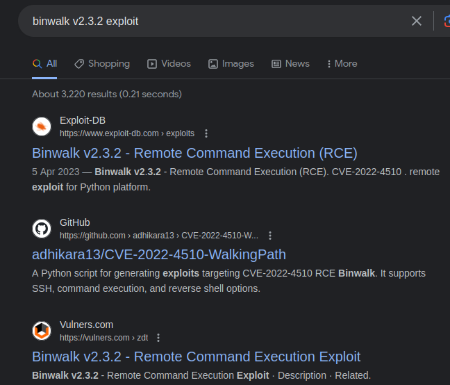Select the All results tab

tap(45, 63)
